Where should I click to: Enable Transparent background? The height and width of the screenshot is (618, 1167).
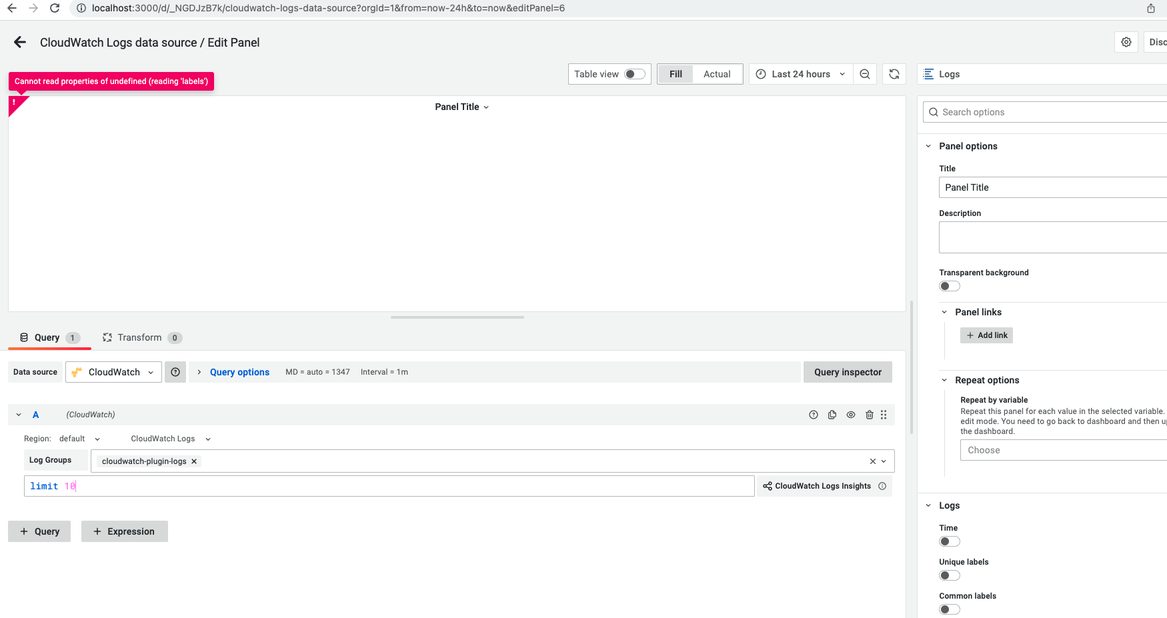[949, 285]
